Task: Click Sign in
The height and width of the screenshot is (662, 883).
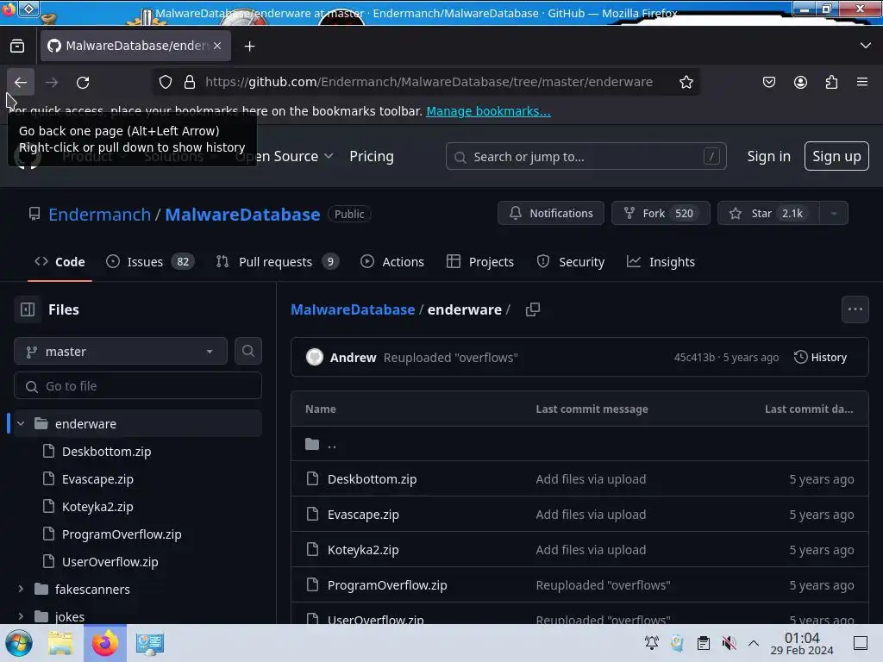Action: pyautogui.click(x=768, y=157)
